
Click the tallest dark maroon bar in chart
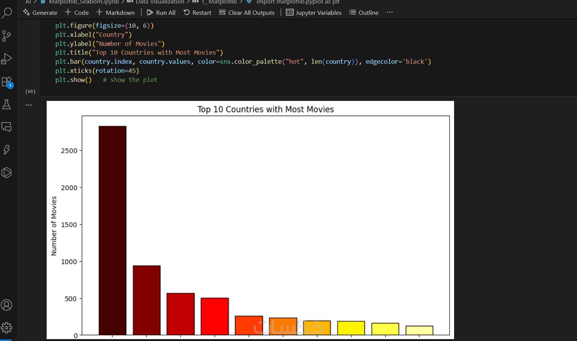click(x=113, y=231)
